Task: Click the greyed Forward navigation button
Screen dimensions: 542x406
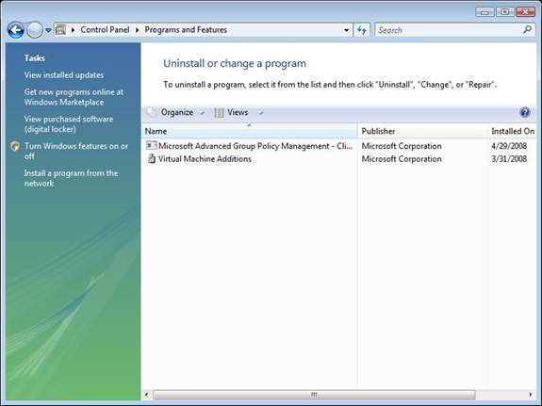Action: tap(35, 30)
